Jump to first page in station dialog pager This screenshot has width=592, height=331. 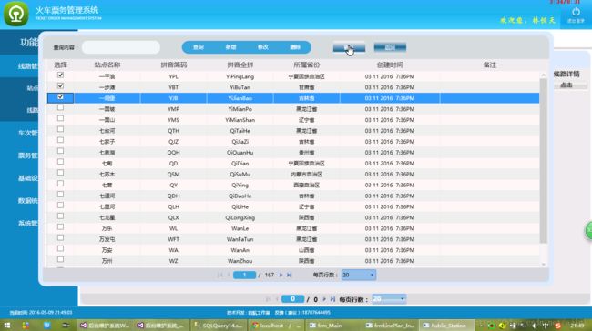[x=219, y=275]
